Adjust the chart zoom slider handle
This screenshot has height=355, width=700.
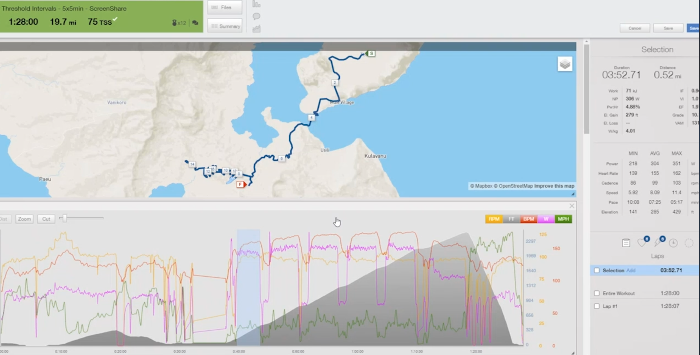64,218
